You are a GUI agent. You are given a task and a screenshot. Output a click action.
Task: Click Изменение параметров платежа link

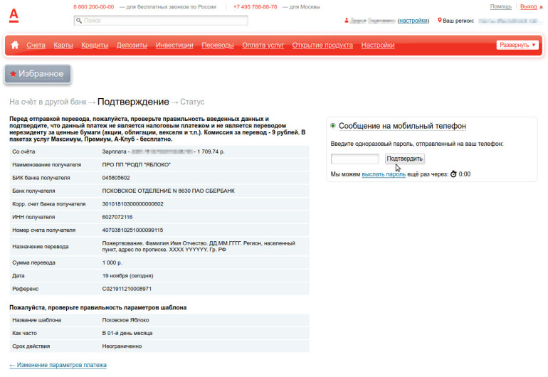pos(58,365)
